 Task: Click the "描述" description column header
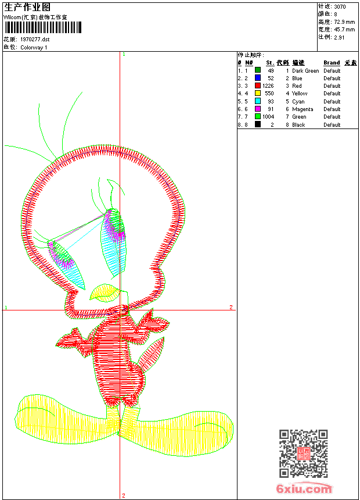pyautogui.click(x=298, y=63)
